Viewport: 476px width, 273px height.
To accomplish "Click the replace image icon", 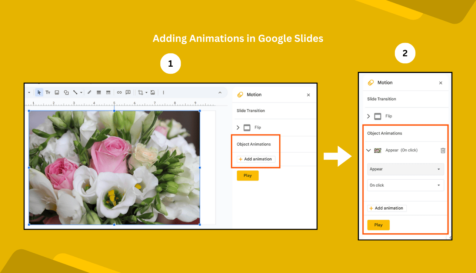I will (x=153, y=92).
